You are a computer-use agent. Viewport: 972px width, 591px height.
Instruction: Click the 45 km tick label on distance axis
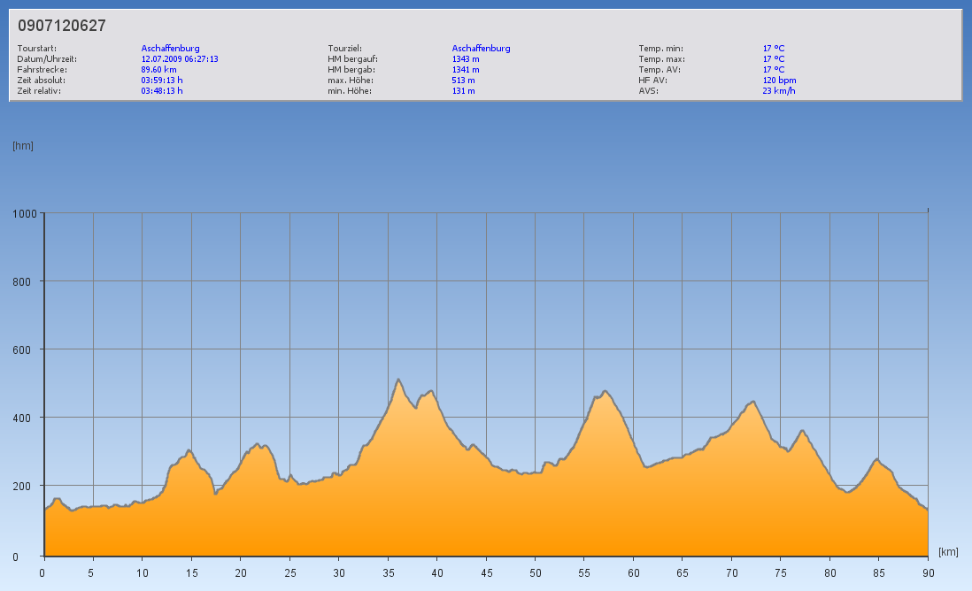pos(485,573)
